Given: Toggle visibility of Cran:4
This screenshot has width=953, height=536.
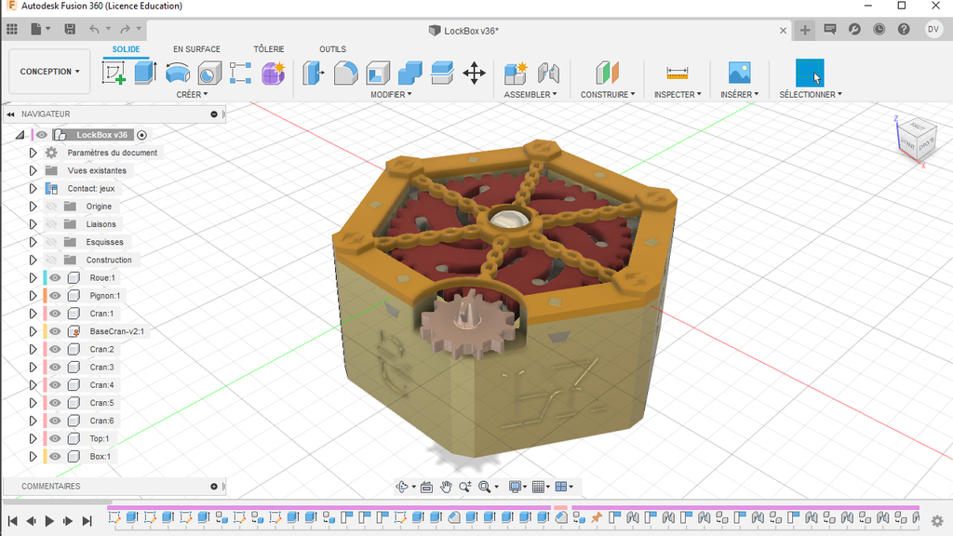Looking at the screenshot, I should click(54, 384).
